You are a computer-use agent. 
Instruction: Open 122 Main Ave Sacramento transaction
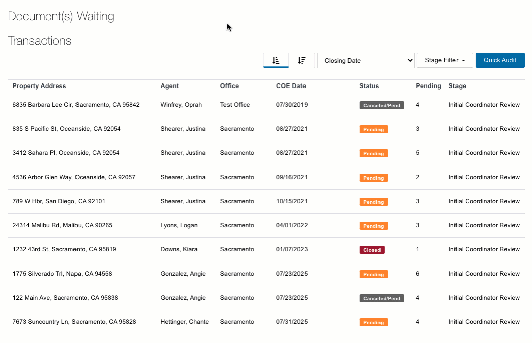(65, 298)
